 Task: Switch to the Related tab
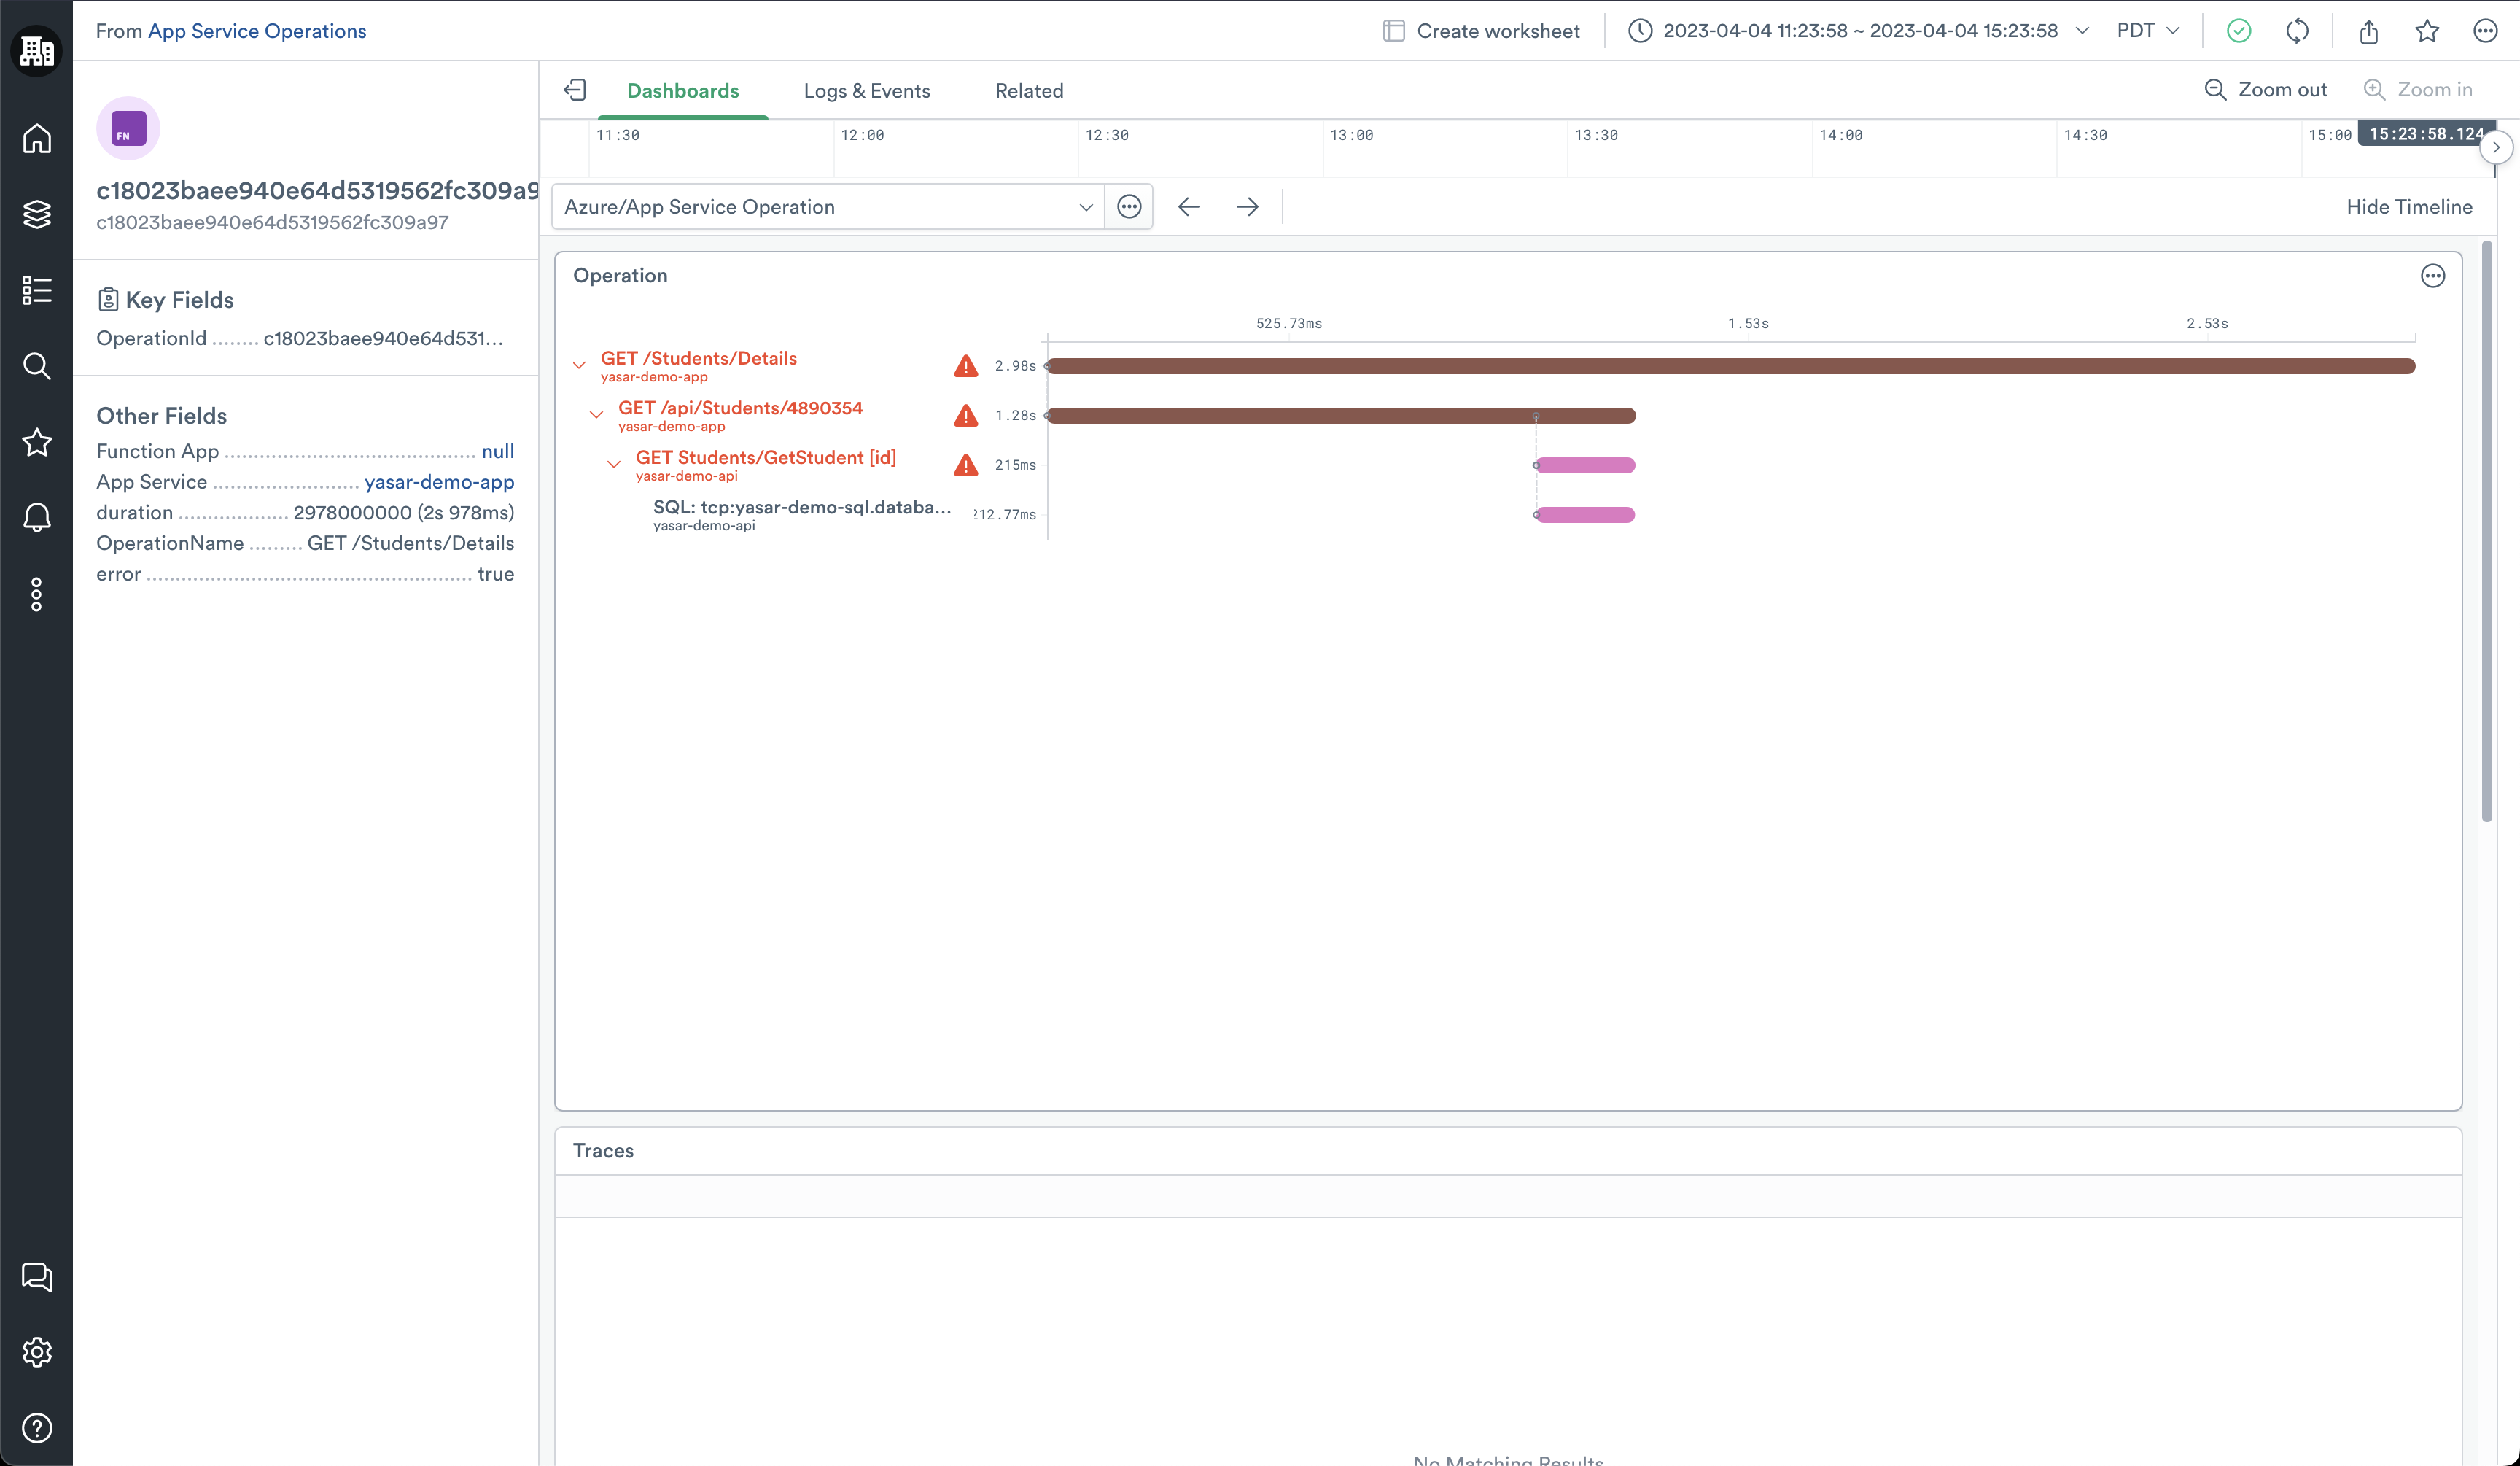point(1029,91)
